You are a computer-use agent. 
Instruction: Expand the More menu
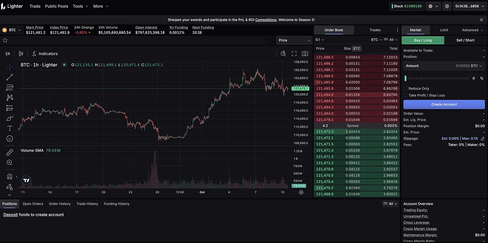coord(101,6)
